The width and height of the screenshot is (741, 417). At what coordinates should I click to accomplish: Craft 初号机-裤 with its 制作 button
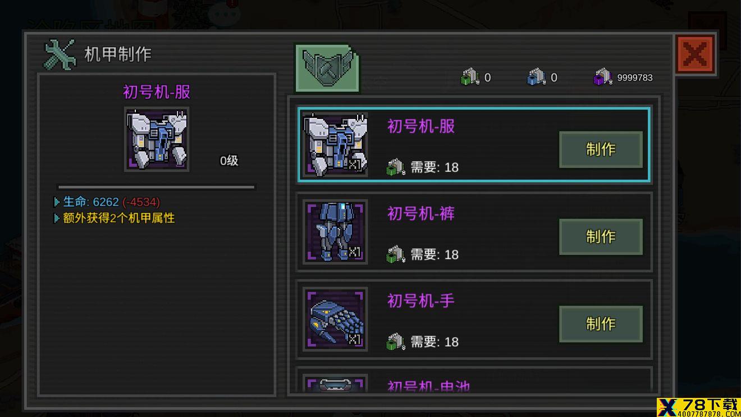pyautogui.click(x=601, y=237)
